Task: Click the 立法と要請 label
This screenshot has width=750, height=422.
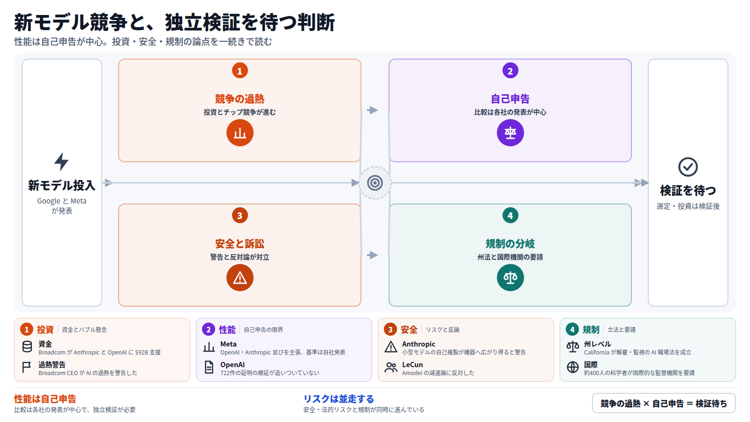Action: click(622, 330)
